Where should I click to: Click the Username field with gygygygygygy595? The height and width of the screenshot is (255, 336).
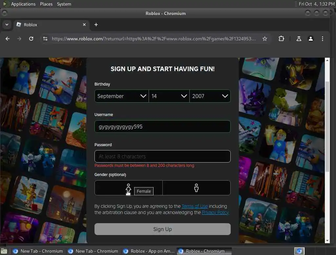[162, 127]
